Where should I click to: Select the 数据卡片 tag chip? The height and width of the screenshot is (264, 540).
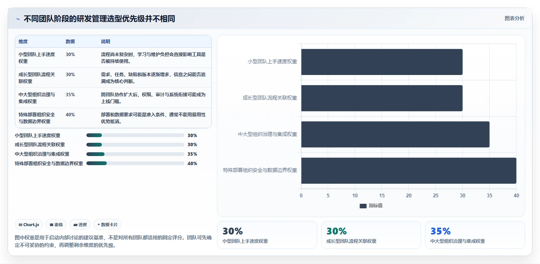108,225
